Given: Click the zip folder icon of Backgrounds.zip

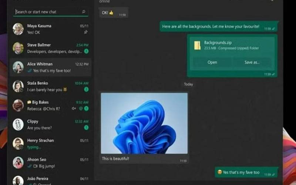Looking at the screenshot, I should [198, 45].
